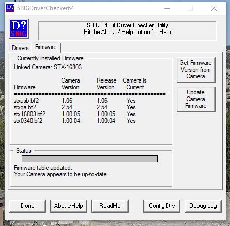Select the stx16803.bf2 firmware row

point(75,114)
